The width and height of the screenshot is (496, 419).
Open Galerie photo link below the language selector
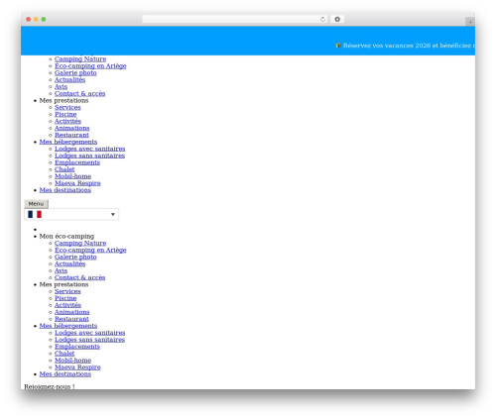[75, 258]
